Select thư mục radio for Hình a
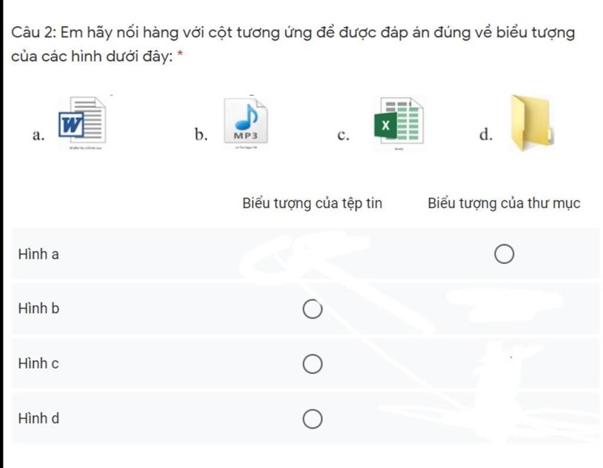Image resolution: width=603 pixels, height=468 pixels. click(x=504, y=255)
